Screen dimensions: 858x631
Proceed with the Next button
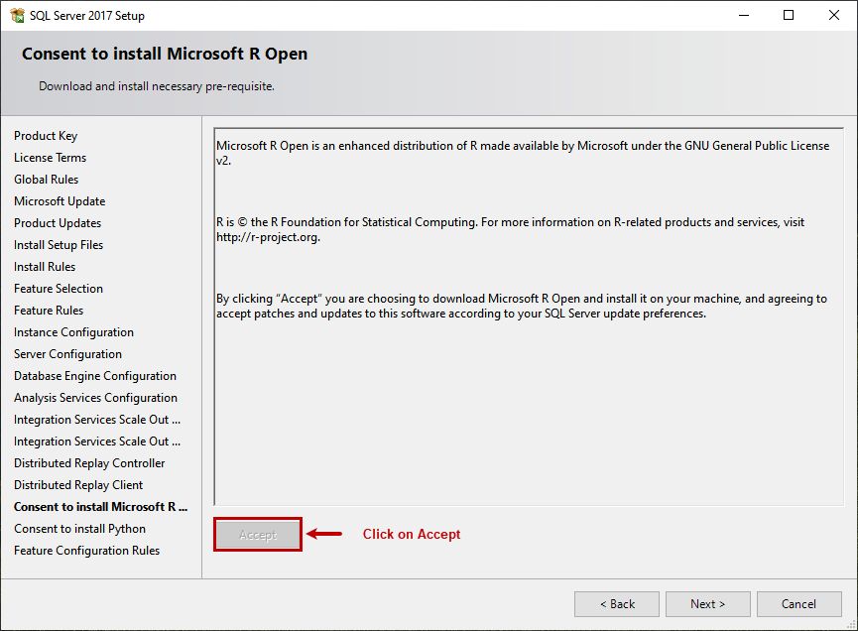coord(708,603)
